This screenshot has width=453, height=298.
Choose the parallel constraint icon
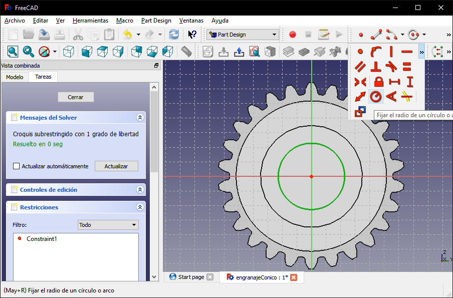(360, 67)
